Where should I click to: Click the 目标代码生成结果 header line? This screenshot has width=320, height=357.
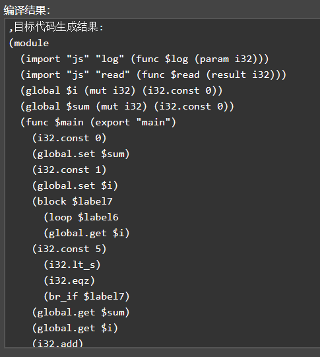click(56, 27)
